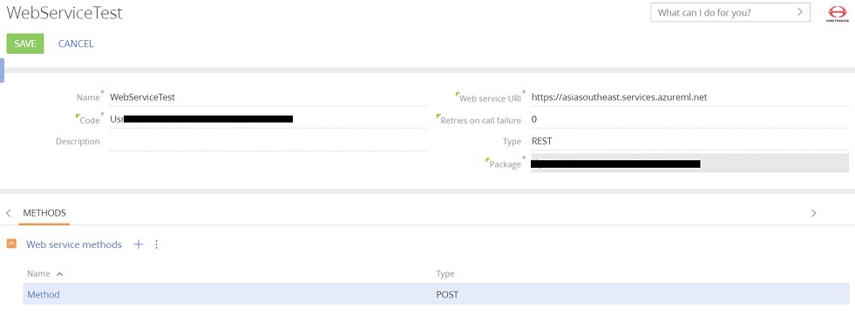Viewport: 855px width, 328px height.
Task: Expand the left side panel handle
Action: click(x=3, y=70)
